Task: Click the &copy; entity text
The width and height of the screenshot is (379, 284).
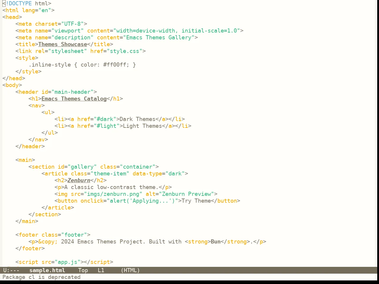Action: (48, 242)
